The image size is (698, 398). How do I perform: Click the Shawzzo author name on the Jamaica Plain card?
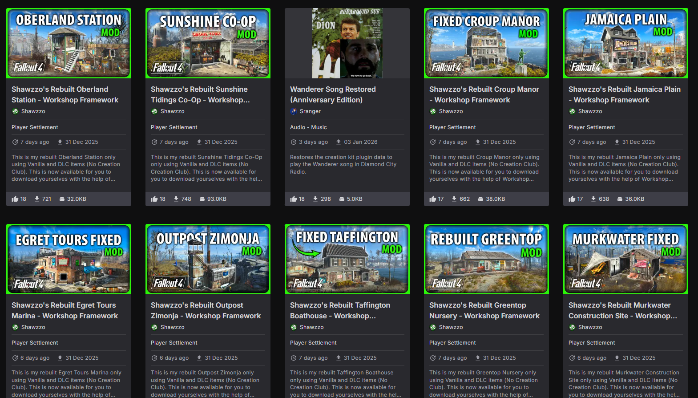tap(590, 111)
